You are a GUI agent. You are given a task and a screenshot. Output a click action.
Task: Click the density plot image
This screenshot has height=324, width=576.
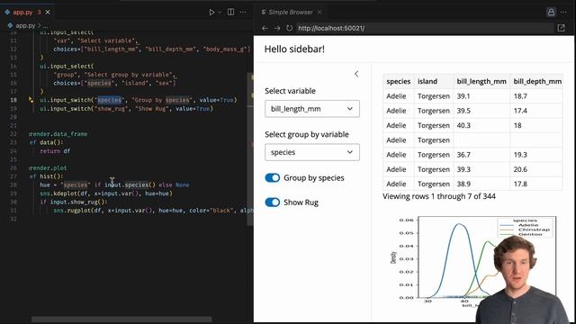point(474,262)
